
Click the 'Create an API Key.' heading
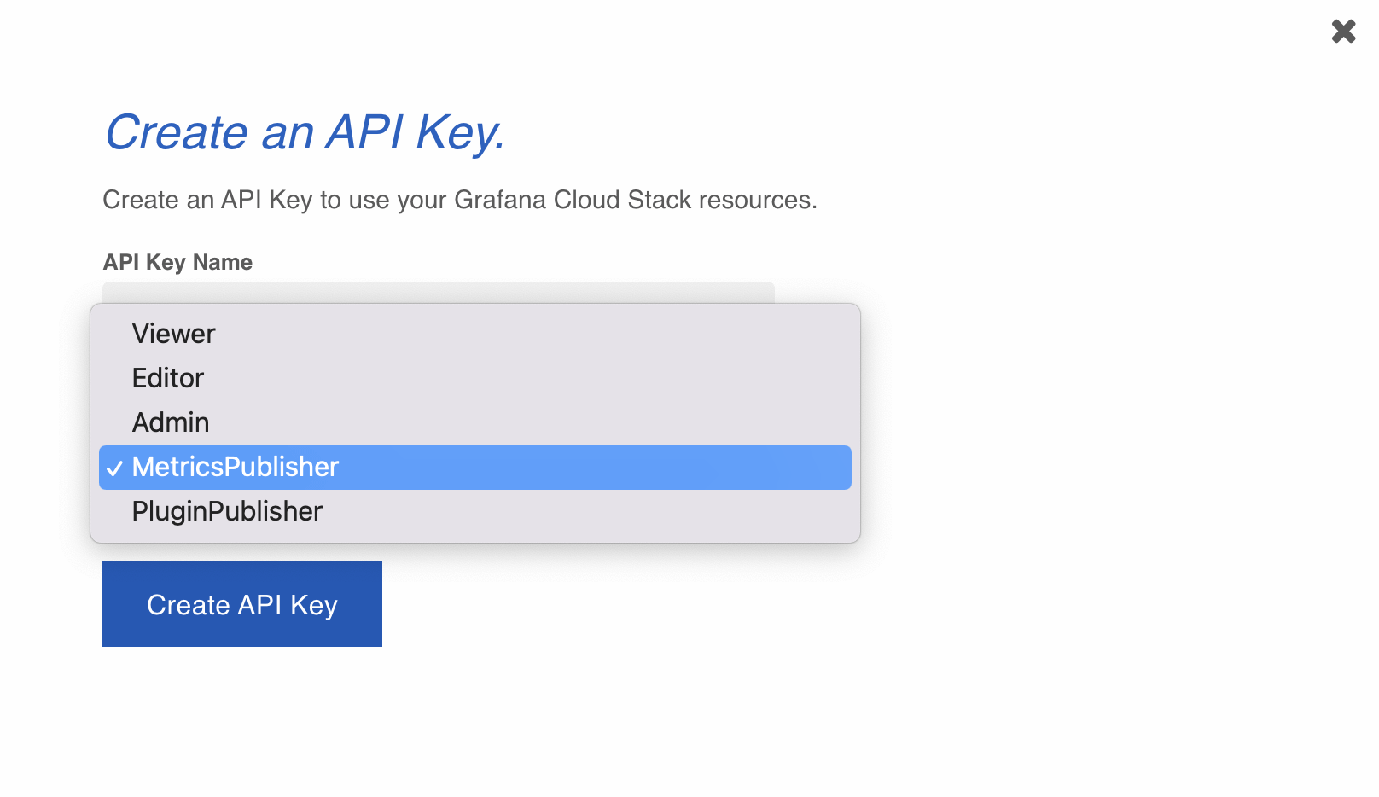[x=305, y=133]
